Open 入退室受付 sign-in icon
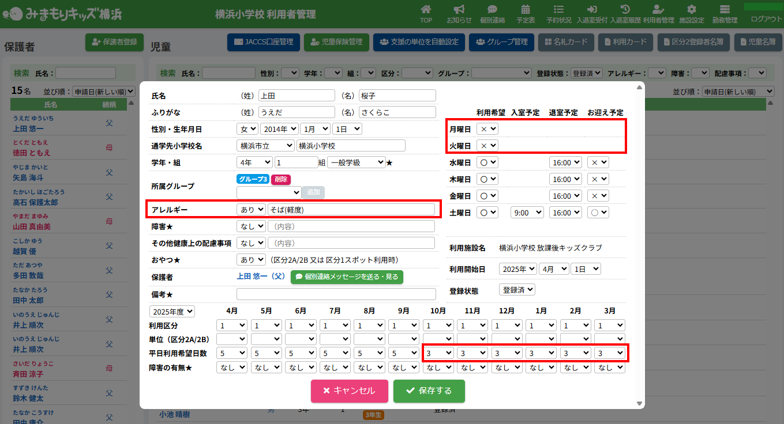Image resolution: width=784 pixels, height=424 pixels. click(x=592, y=10)
